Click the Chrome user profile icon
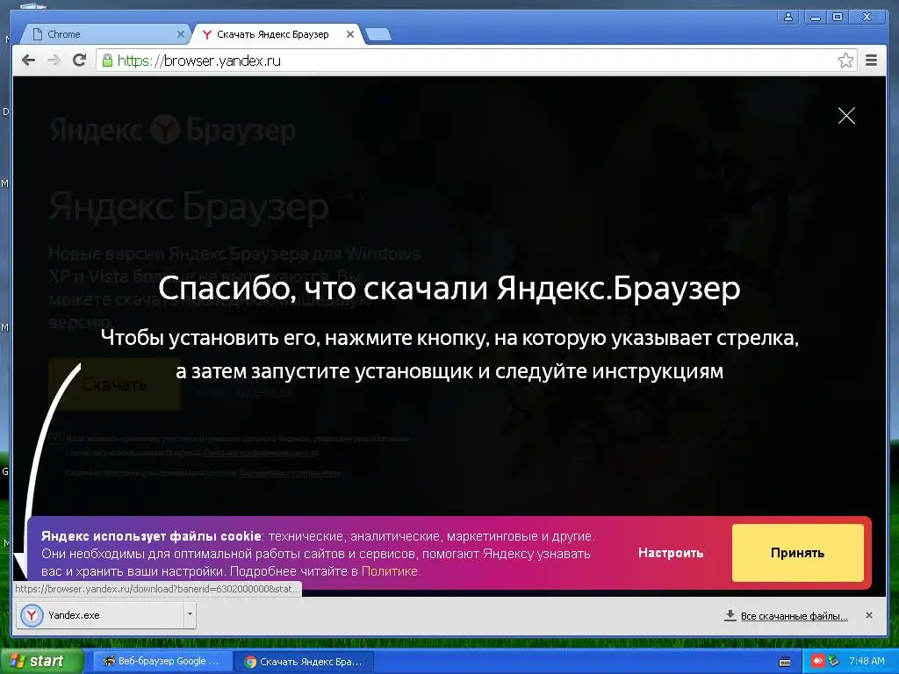The width and height of the screenshot is (899, 674). click(788, 18)
